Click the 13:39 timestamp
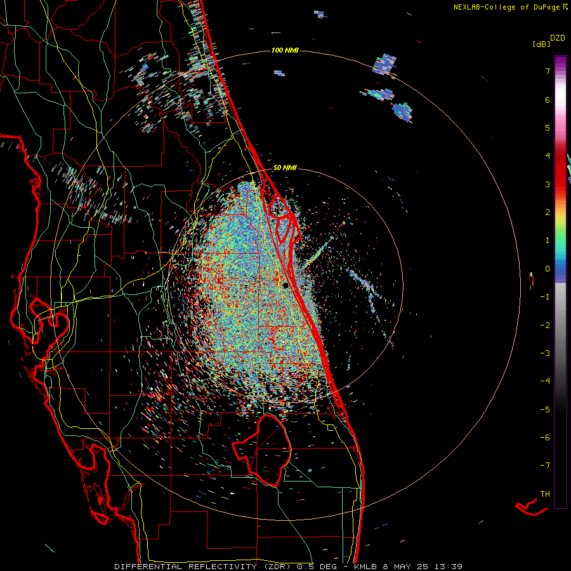The image size is (571, 571). pos(449,567)
